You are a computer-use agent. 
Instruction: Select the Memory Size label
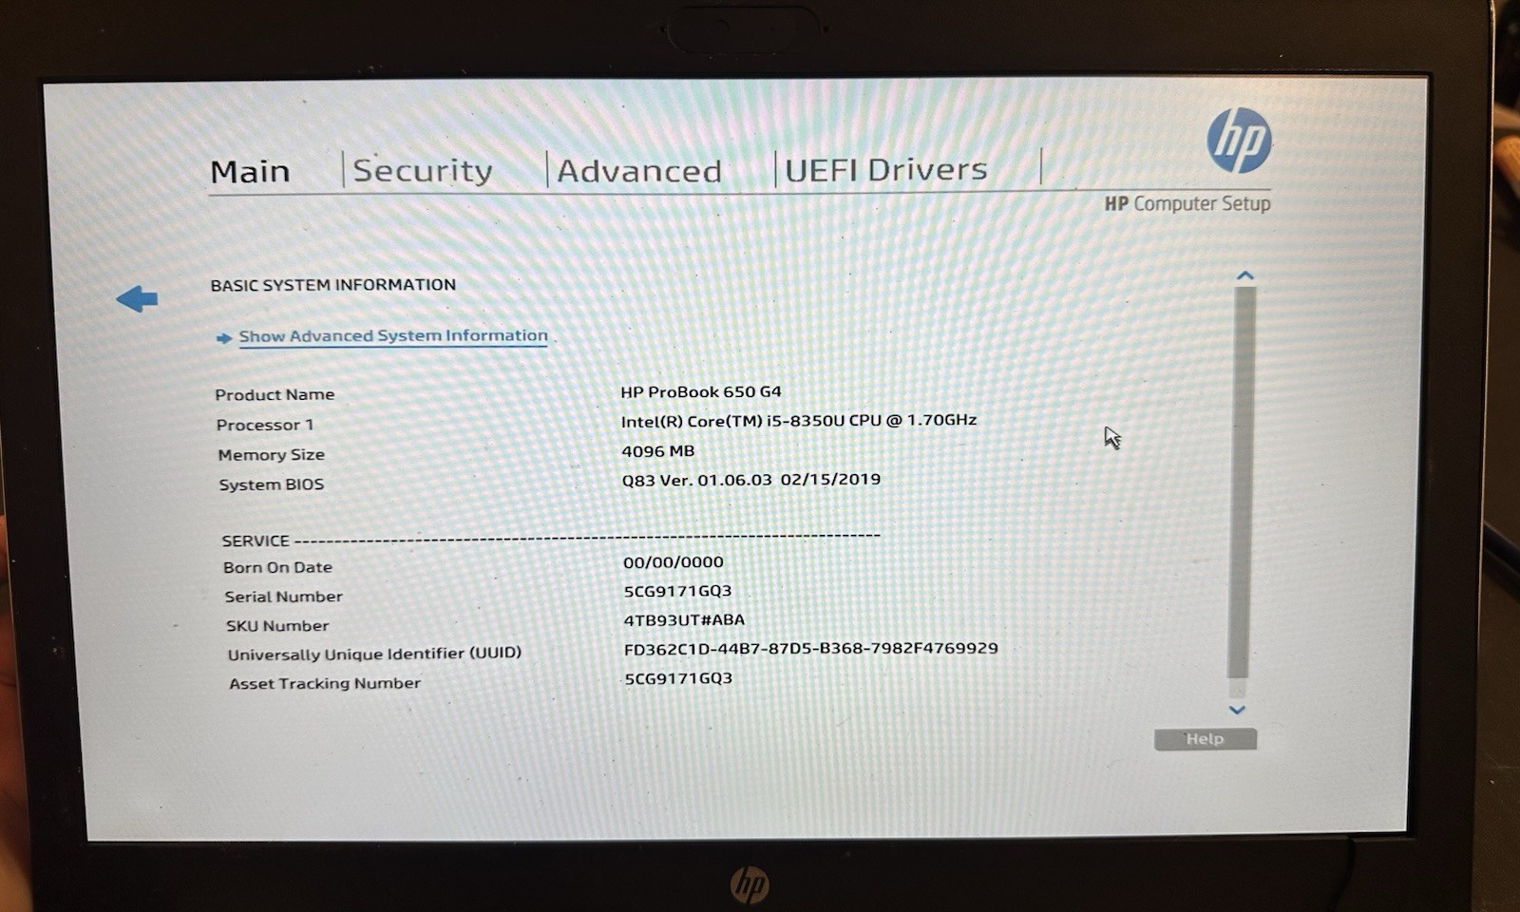272,455
